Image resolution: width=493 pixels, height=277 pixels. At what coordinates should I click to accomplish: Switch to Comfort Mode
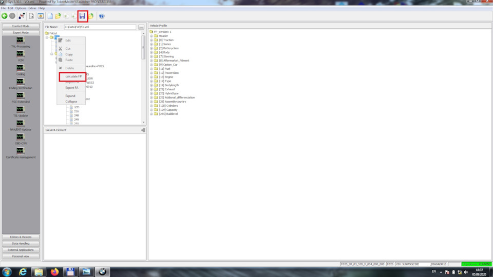point(21,26)
